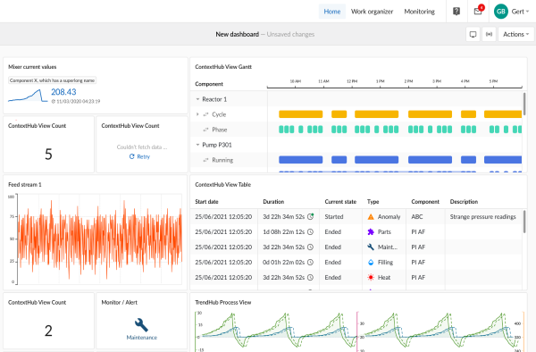Click the context item icon beside Phase

point(205,130)
